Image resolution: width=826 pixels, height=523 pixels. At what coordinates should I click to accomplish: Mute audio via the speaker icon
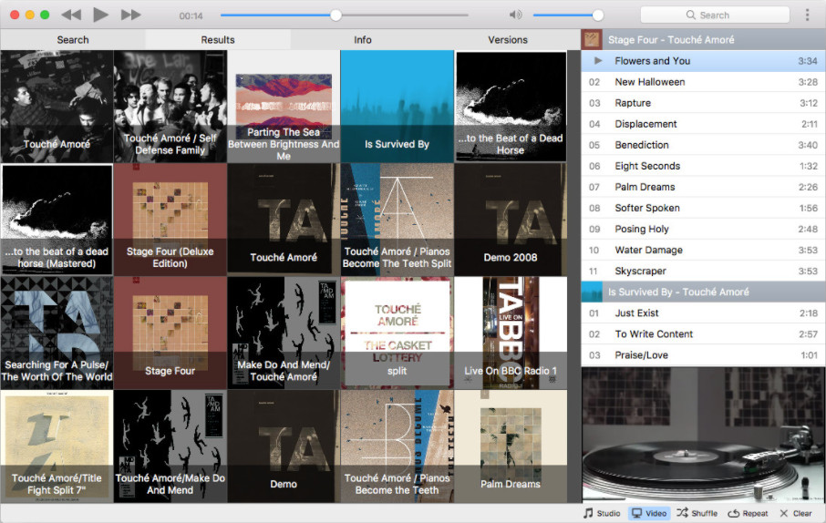point(515,15)
